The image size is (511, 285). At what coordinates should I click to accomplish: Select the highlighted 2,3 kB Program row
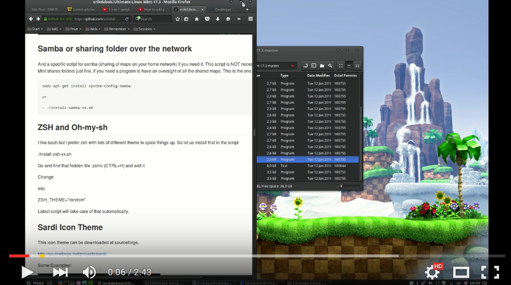[x=307, y=159]
